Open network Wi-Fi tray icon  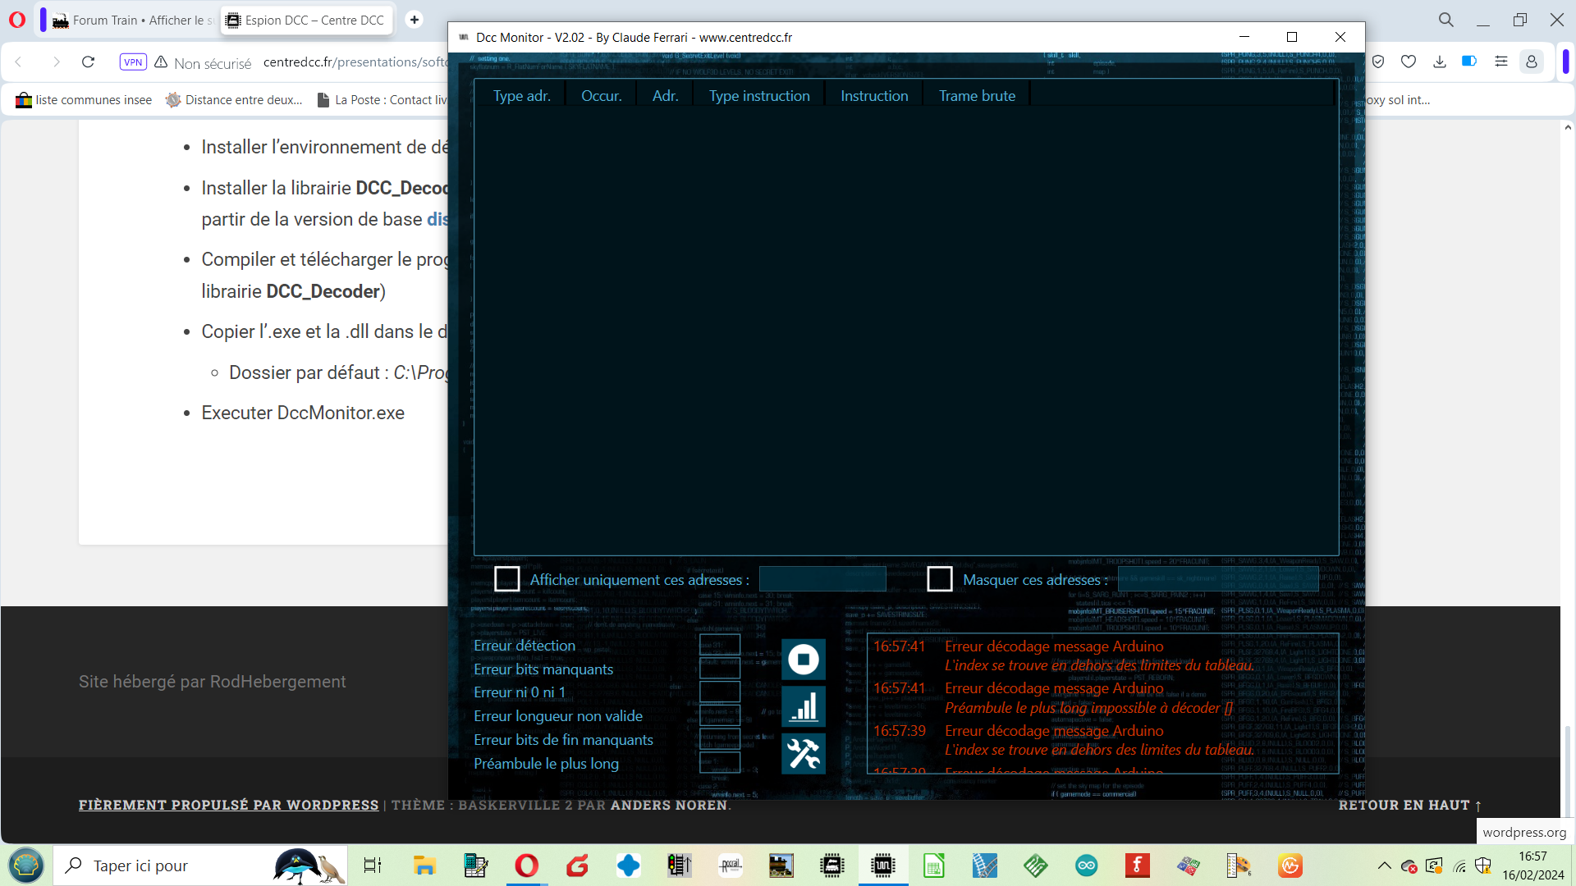[x=1459, y=865]
